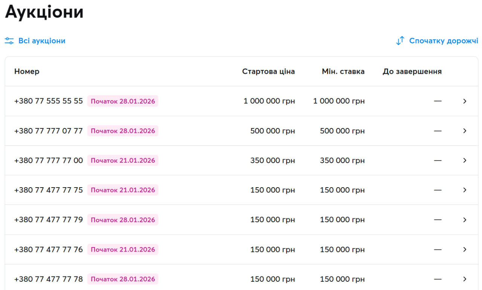Click the sort arrows icon
The height and width of the screenshot is (290, 482).
(x=400, y=41)
